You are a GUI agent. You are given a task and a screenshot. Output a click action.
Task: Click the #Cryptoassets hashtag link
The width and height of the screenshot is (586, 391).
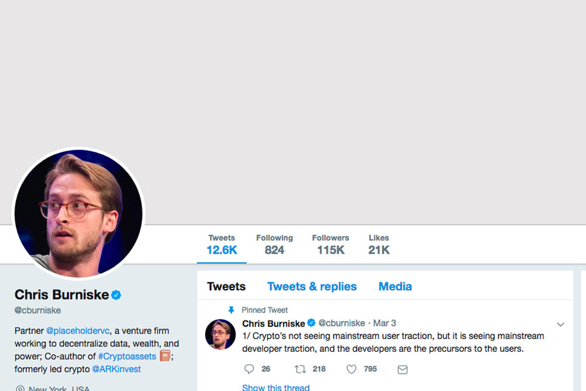click(x=127, y=356)
